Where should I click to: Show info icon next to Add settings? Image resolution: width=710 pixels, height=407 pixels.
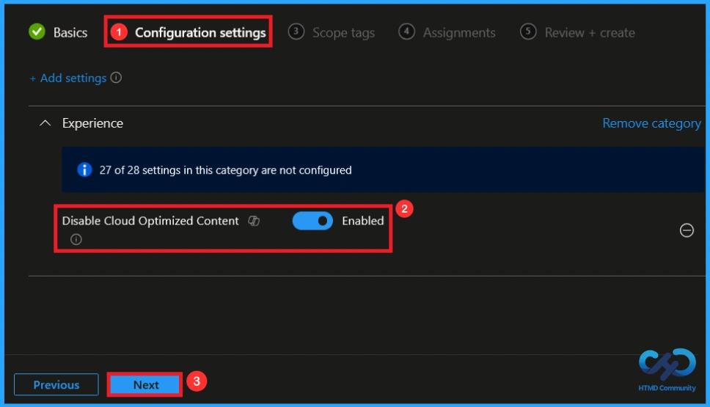click(117, 78)
